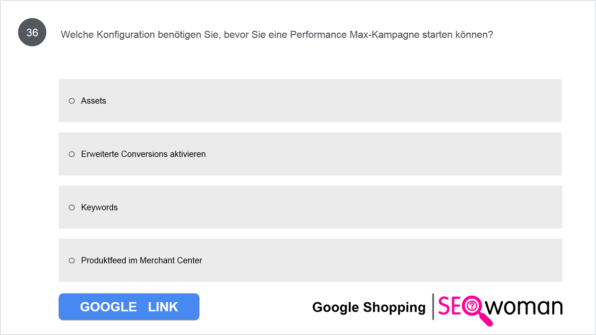Click the Google Shopping label
The width and height of the screenshot is (596, 335).
369,308
